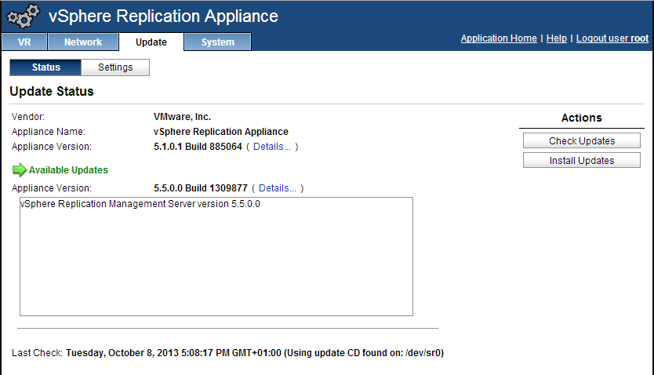Viewport: 654px width, 375px height.
Task: Select the Update tab
Action: tap(151, 42)
